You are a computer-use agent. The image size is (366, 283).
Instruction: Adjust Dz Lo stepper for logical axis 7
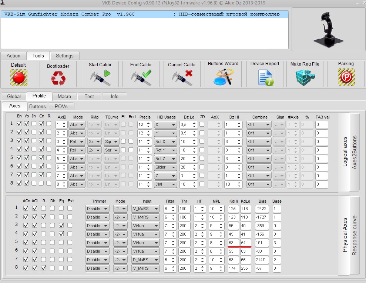point(194,176)
